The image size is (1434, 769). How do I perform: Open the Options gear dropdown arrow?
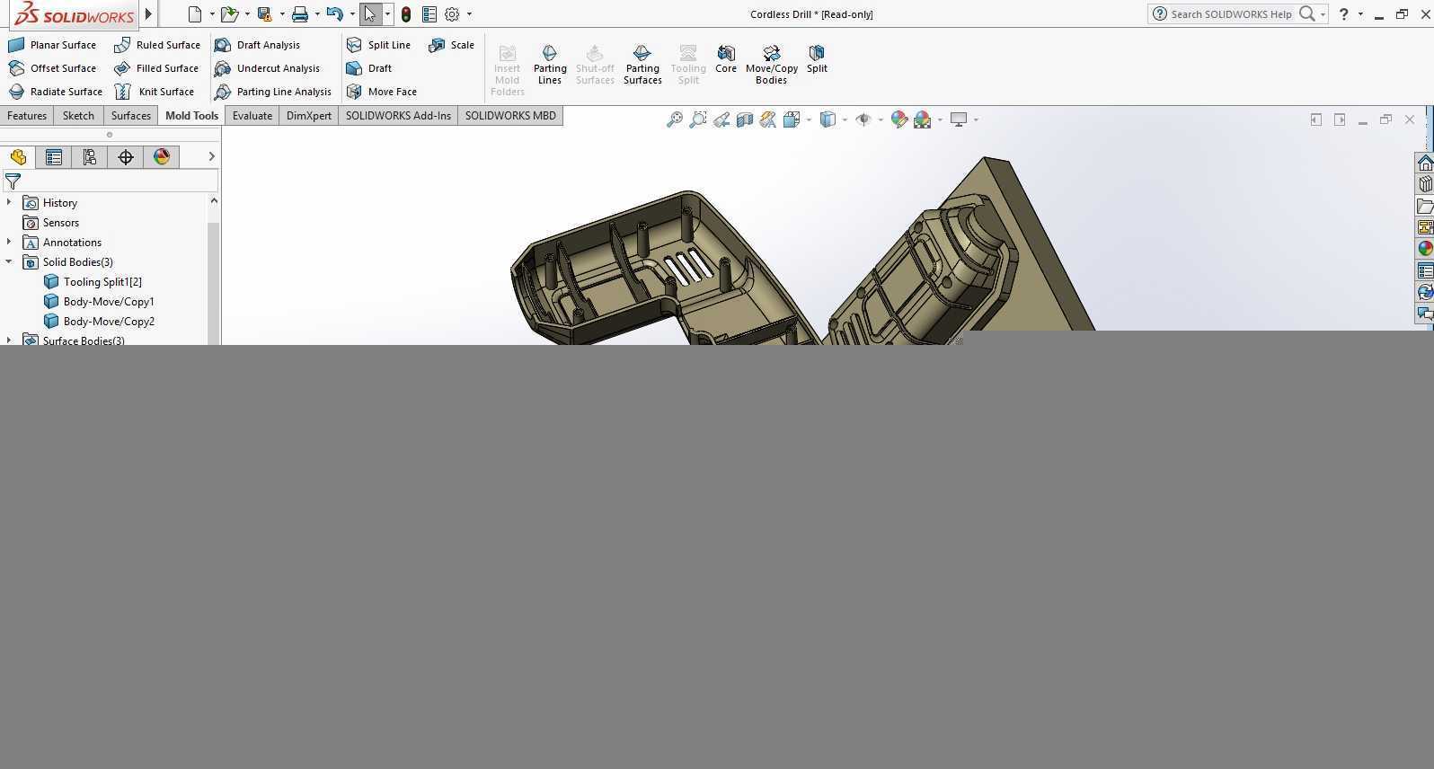[x=469, y=14]
